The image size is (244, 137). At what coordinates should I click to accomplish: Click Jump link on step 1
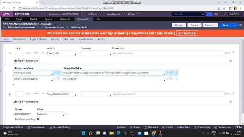[227, 53]
